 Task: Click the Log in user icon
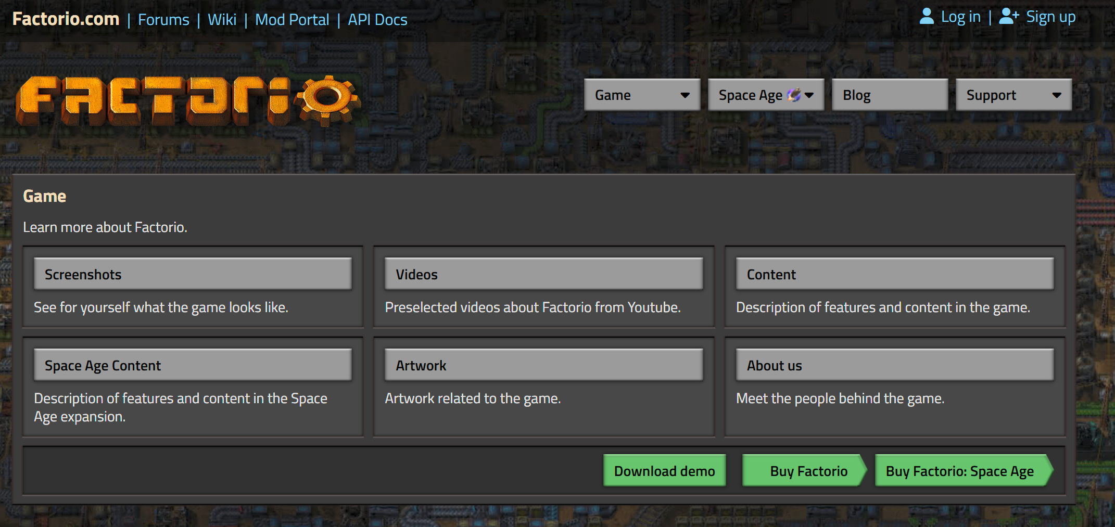pyautogui.click(x=927, y=16)
